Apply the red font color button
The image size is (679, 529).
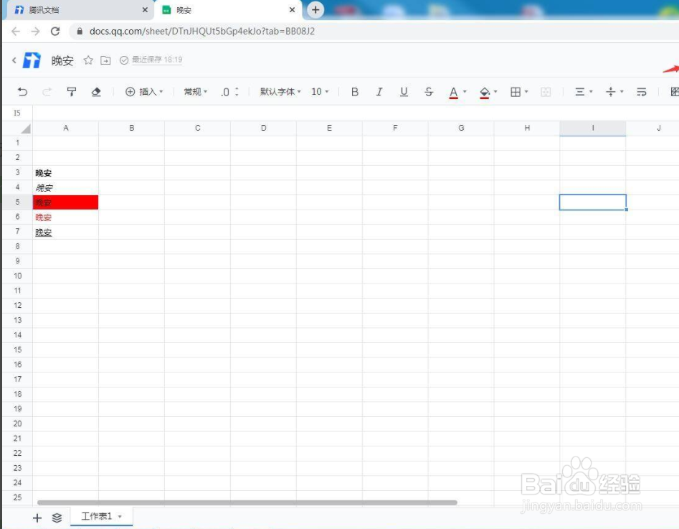pyautogui.click(x=453, y=93)
